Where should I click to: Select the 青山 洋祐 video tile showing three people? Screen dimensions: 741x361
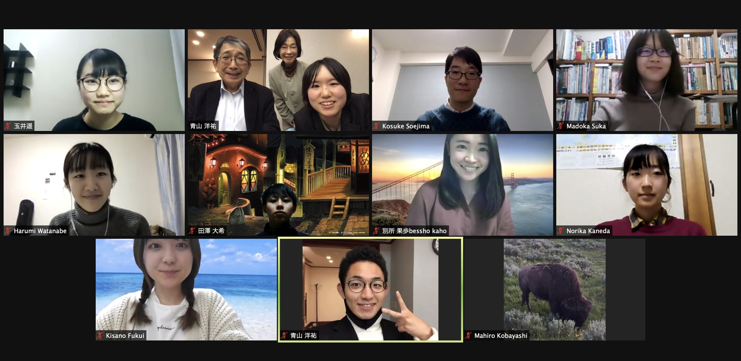(x=278, y=80)
